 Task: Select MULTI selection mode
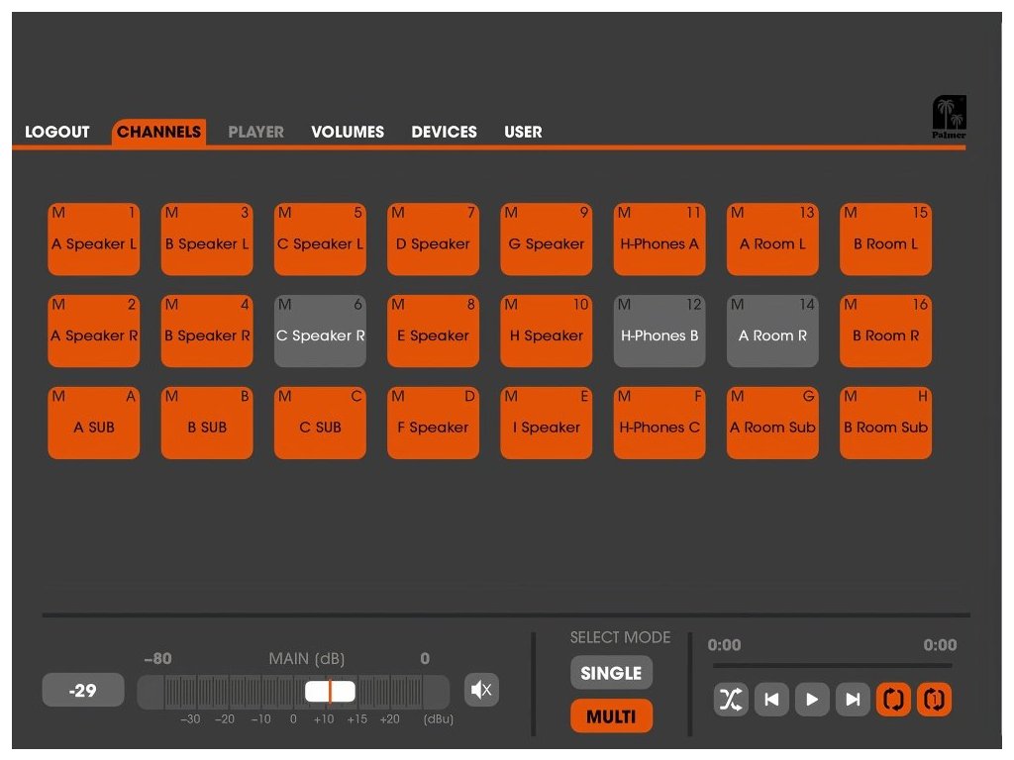click(611, 715)
